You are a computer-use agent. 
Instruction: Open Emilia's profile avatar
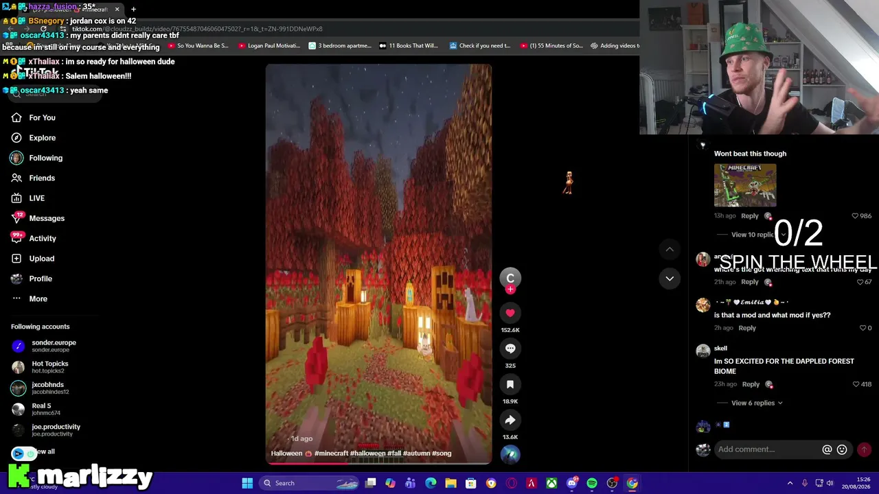[703, 305]
